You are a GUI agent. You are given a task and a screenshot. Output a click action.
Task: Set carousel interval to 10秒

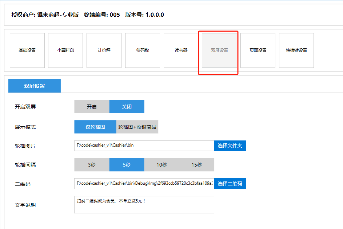coord(161,165)
